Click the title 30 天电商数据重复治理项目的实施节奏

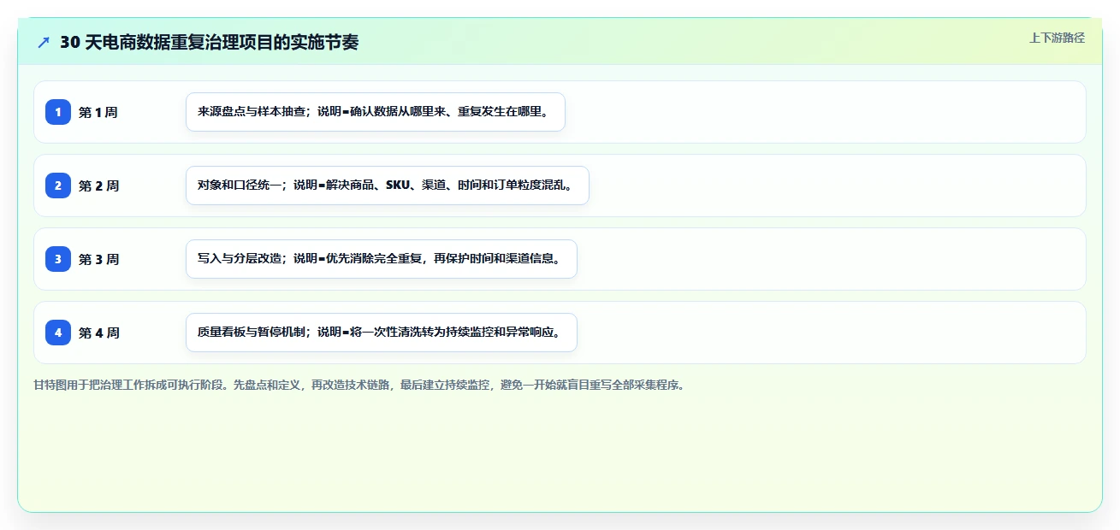[x=210, y=43]
